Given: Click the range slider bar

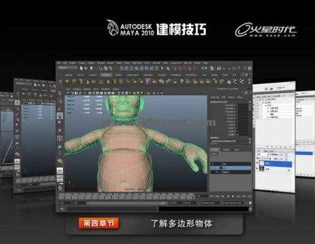Looking at the screenshot, I should click(127, 203).
